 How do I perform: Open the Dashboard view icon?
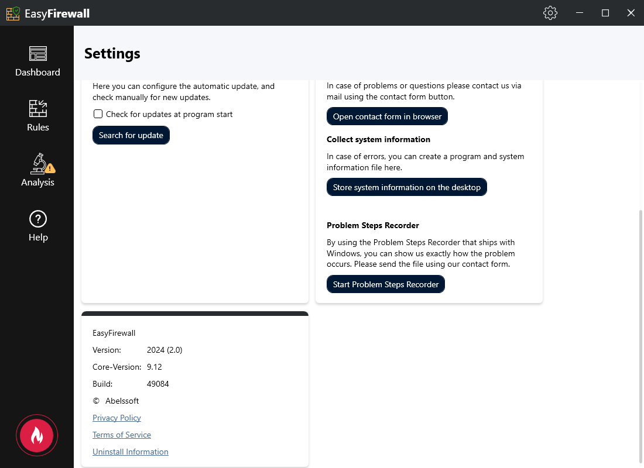38,53
